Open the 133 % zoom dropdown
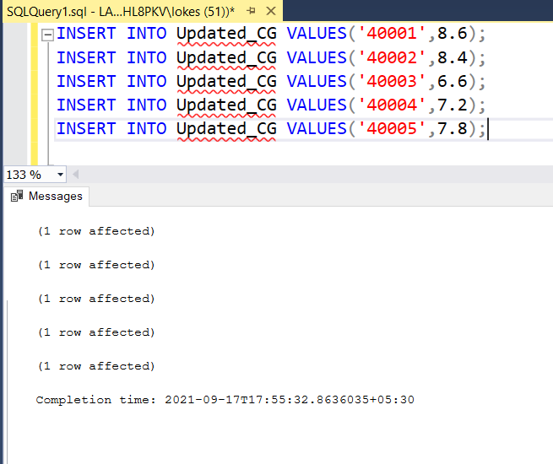This screenshot has height=464, width=553. 60,175
